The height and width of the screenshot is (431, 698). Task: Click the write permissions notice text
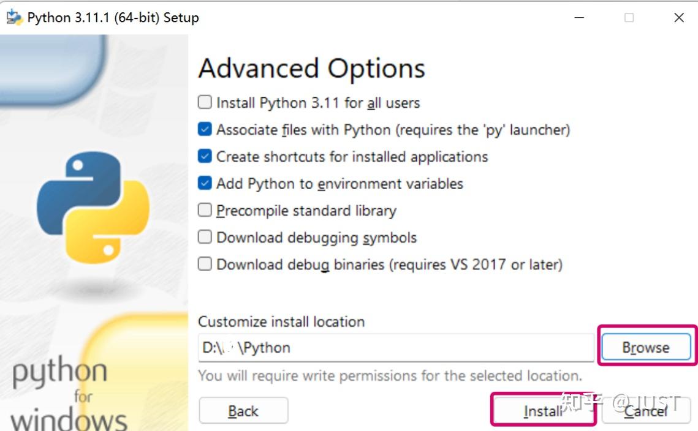[x=390, y=375]
